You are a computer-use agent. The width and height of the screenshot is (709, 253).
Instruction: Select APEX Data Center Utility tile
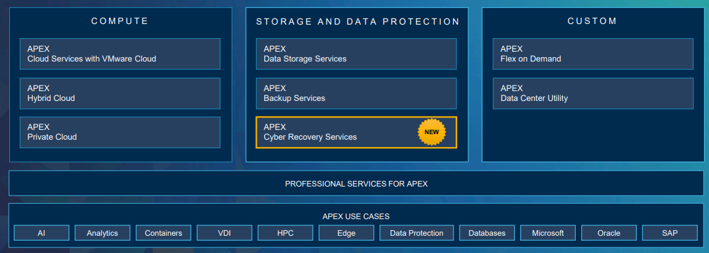593,94
